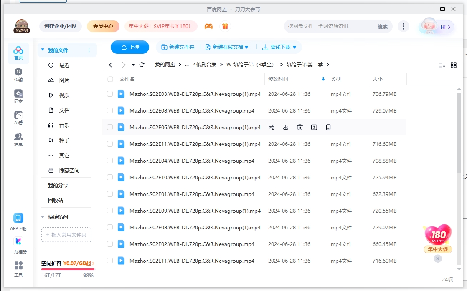Open 回收站 recycle bin
The image size is (467, 291).
coord(56,201)
